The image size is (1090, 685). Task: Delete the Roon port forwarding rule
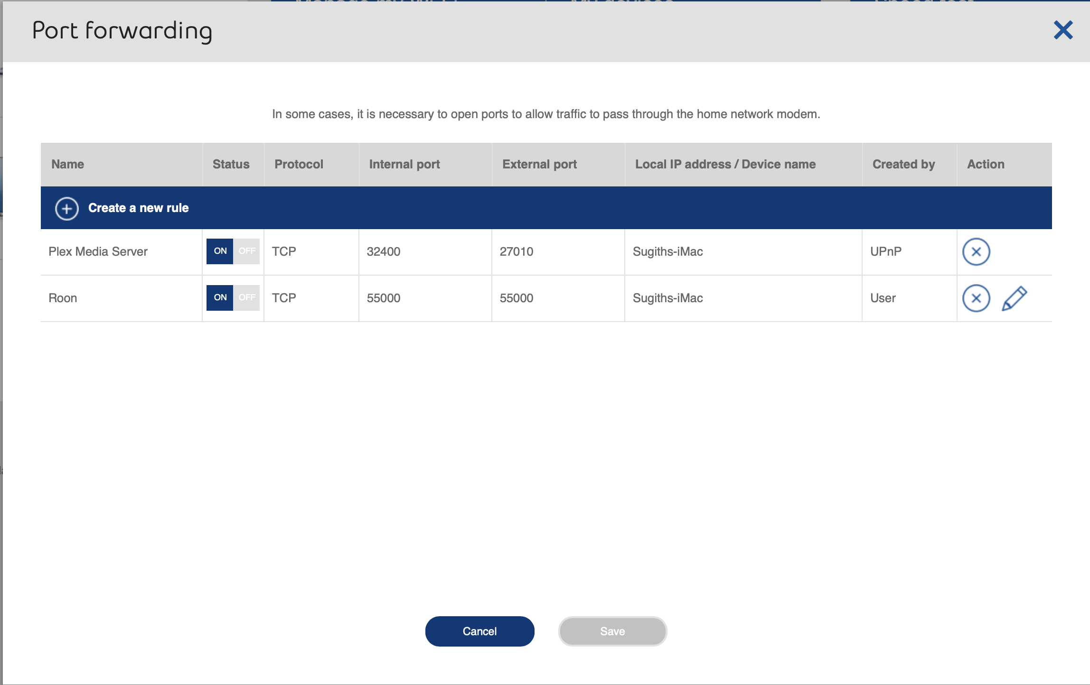pyautogui.click(x=976, y=298)
